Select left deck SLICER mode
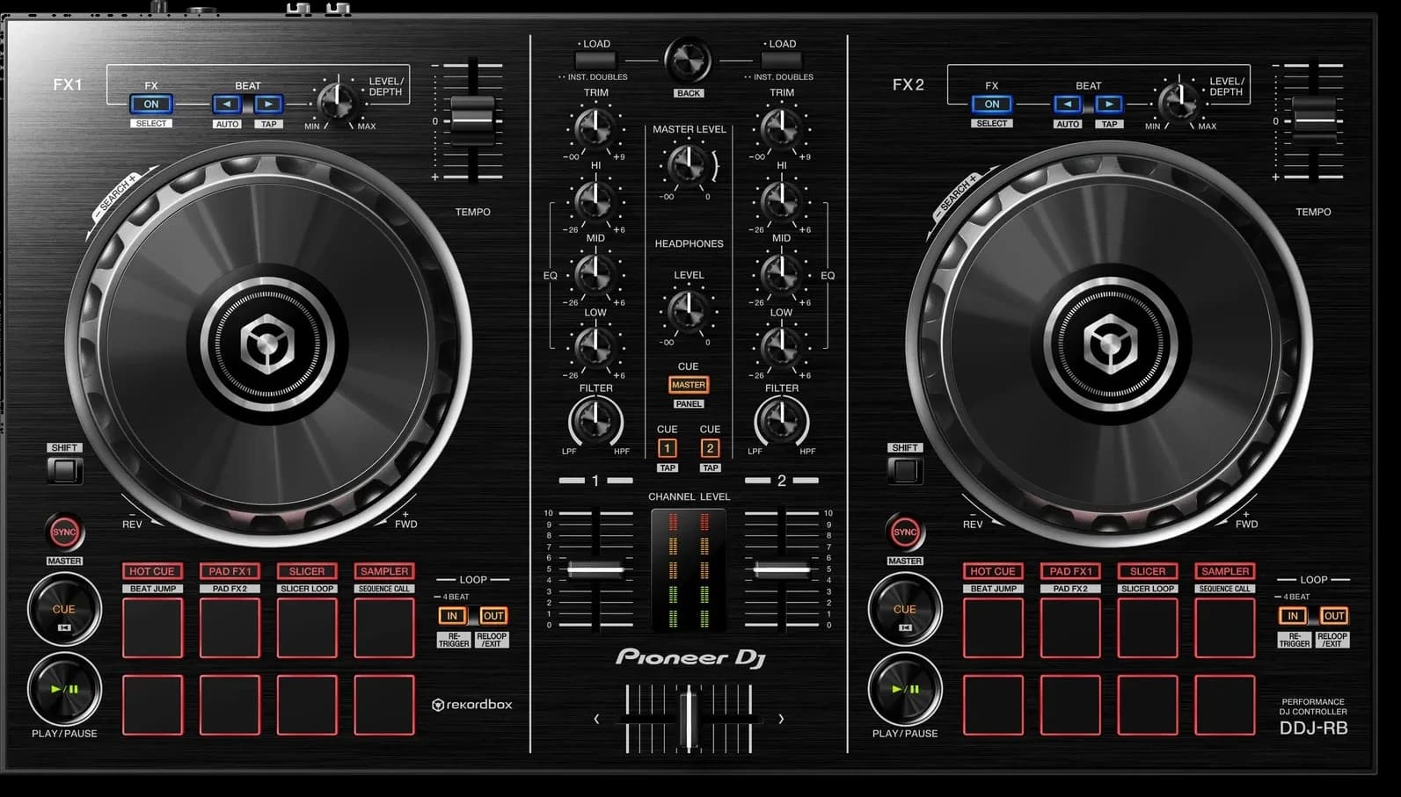This screenshot has width=1401, height=797. pyautogui.click(x=307, y=571)
